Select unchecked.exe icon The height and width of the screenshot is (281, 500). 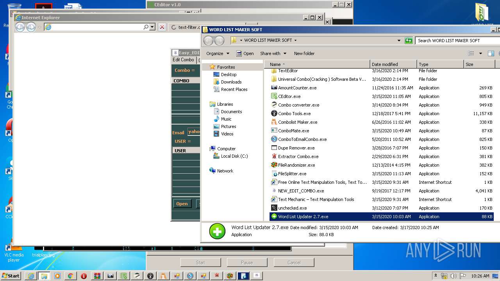[x=274, y=208]
